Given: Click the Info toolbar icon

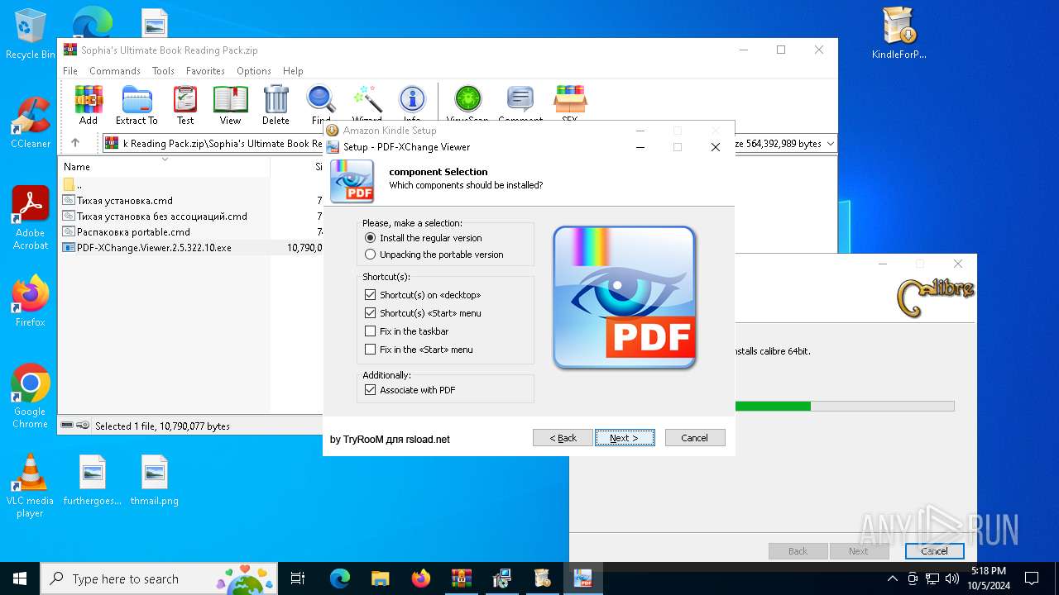Looking at the screenshot, I should point(412,105).
